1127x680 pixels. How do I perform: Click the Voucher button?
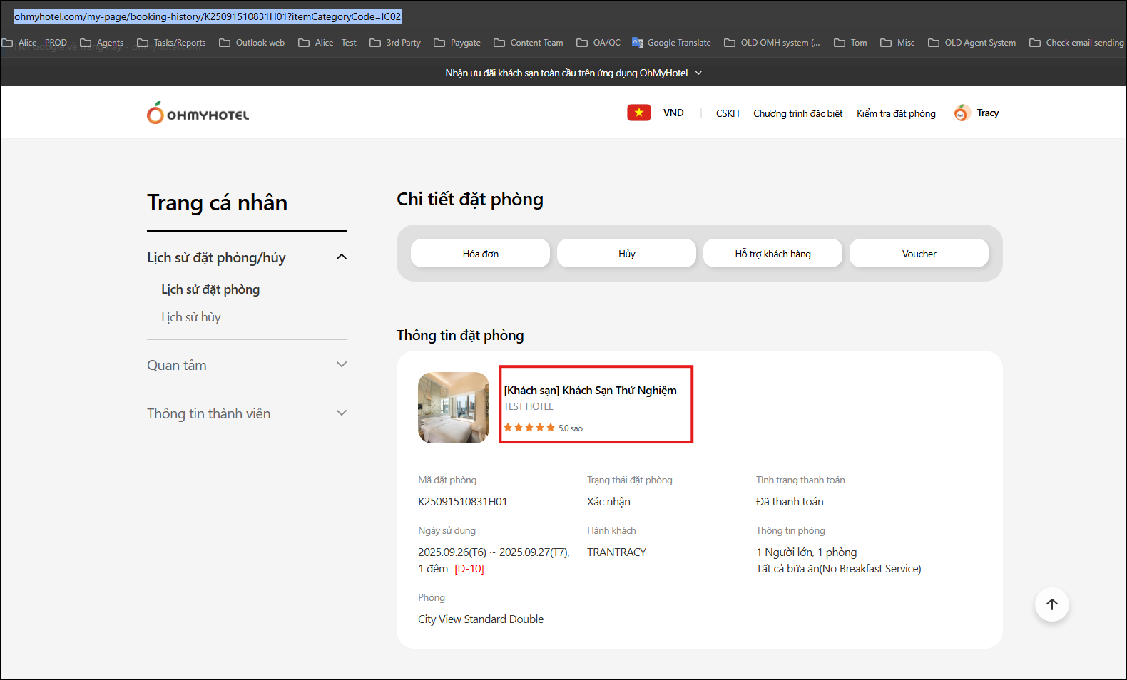(919, 254)
